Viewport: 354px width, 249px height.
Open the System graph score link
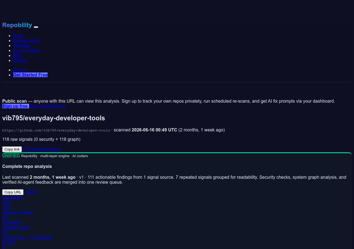(x=27, y=232)
